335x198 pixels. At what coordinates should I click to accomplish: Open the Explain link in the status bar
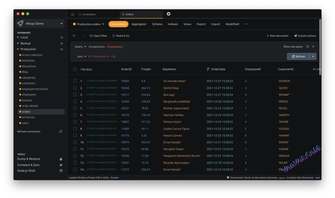[x=115, y=177]
